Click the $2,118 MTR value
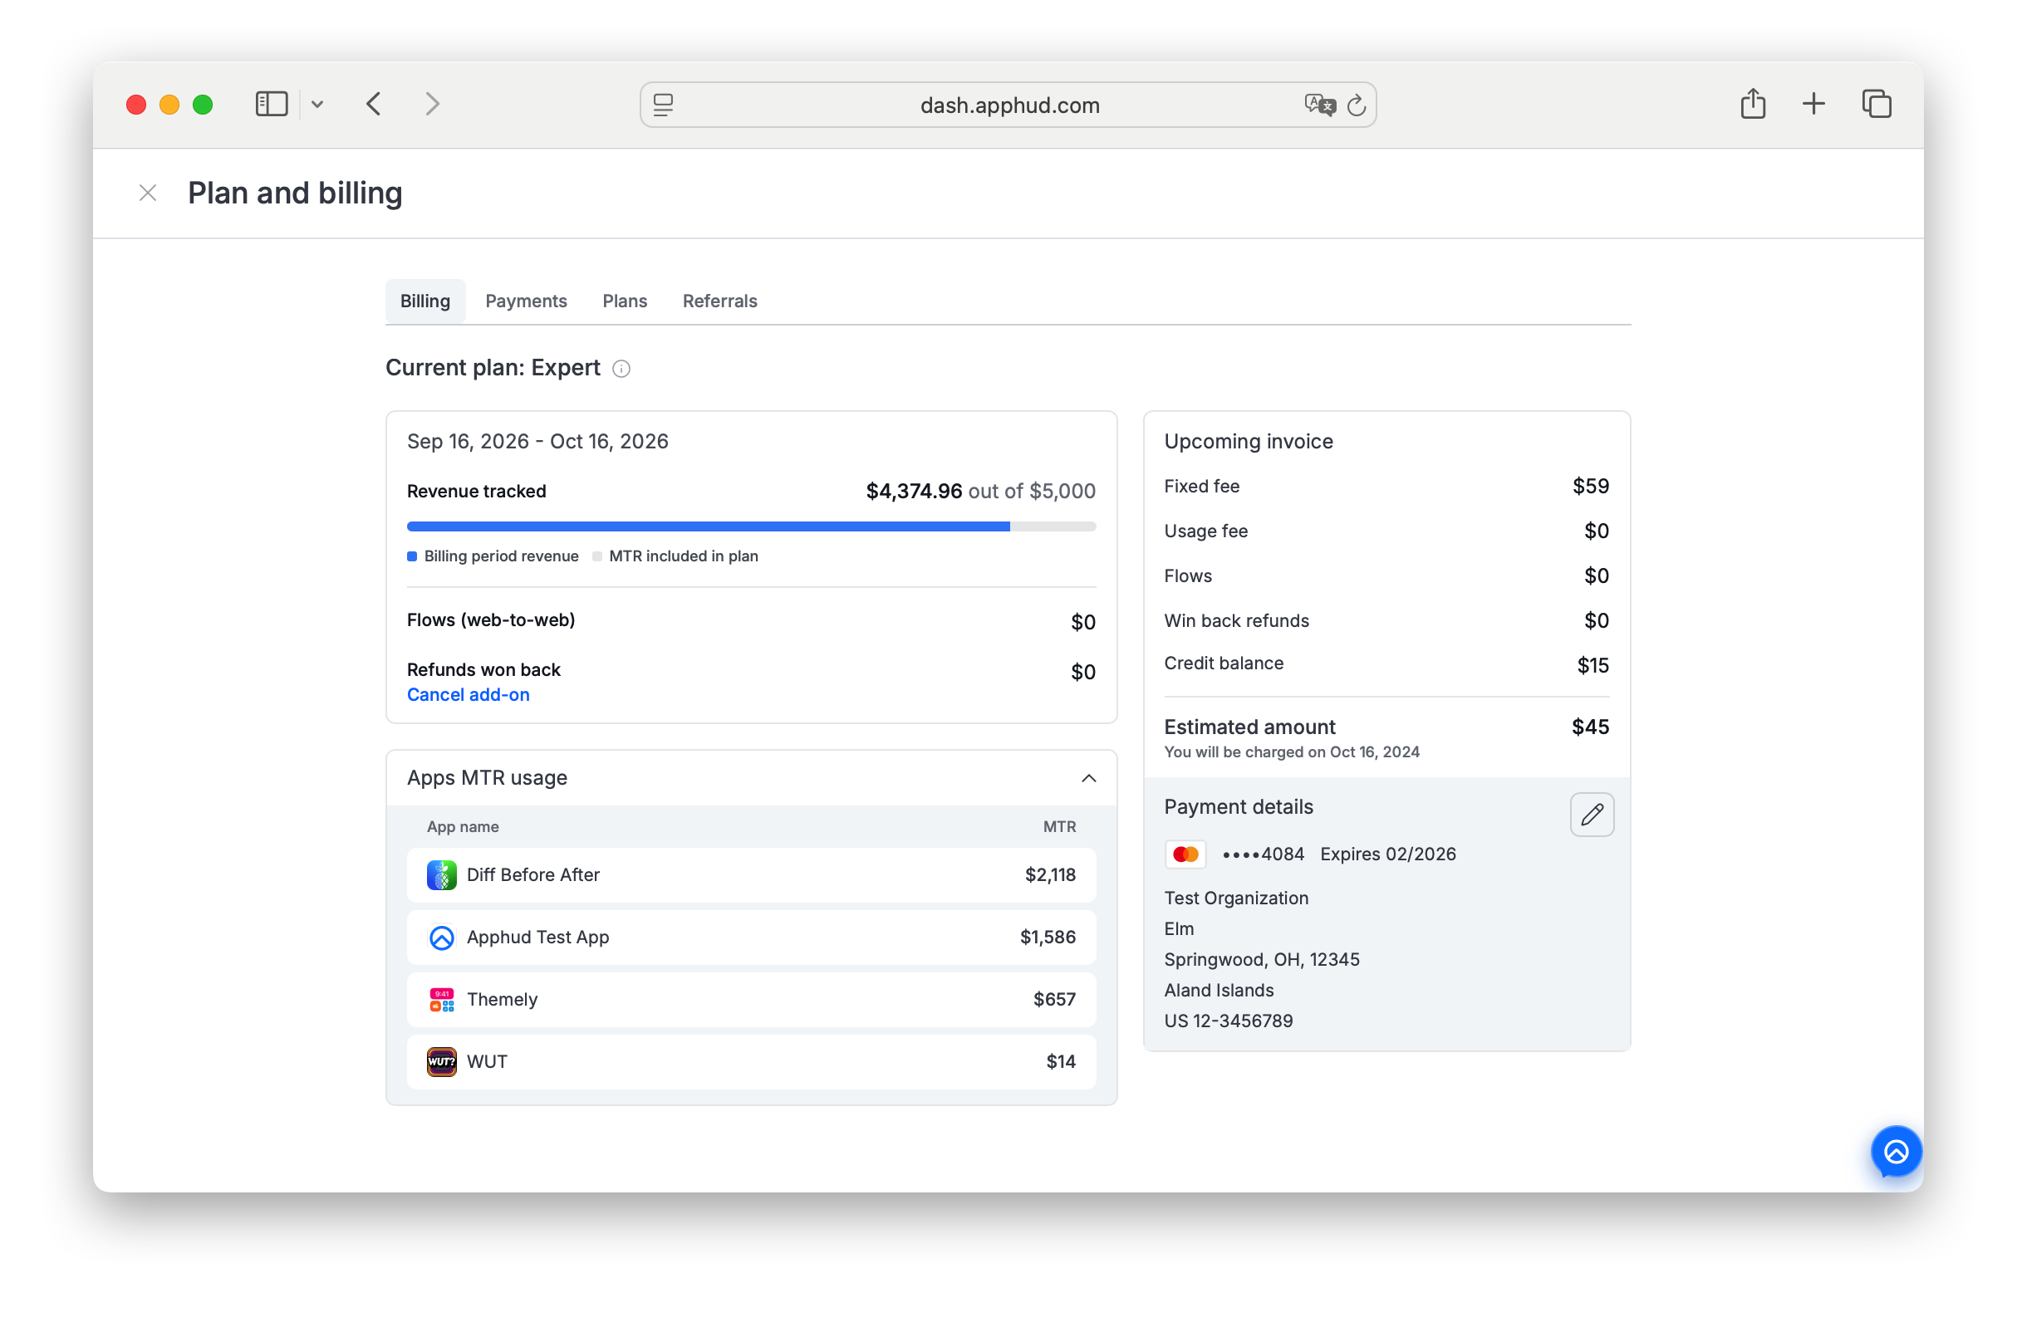The image size is (2017, 1317). click(x=1050, y=875)
